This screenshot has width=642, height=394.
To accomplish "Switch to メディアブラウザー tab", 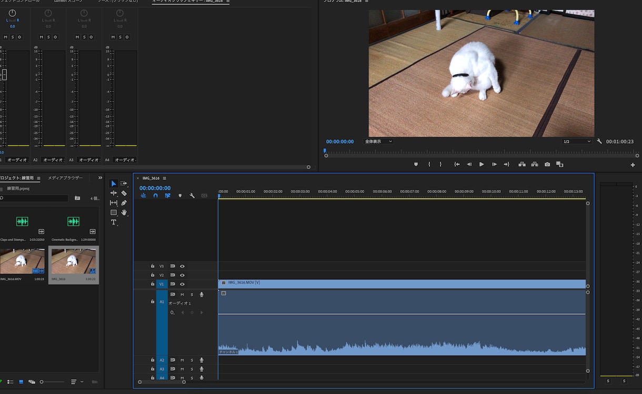I will point(65,178).
